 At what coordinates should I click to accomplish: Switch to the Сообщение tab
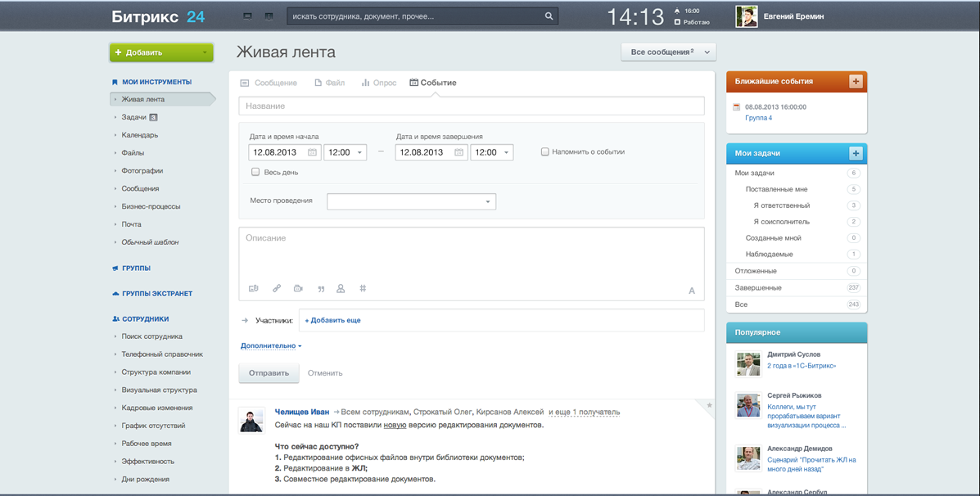(269, 83)
